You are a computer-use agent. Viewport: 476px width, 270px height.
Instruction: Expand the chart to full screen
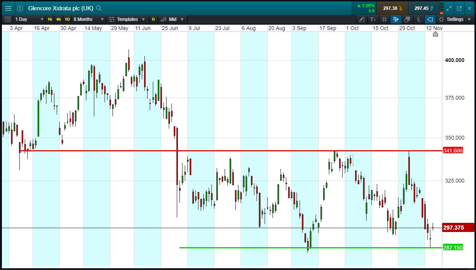coord(449,8)
